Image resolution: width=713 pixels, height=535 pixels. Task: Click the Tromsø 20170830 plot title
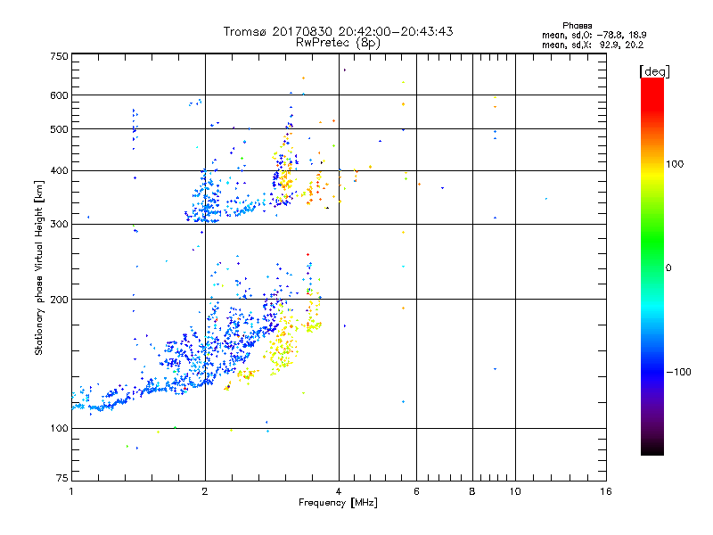[x=339, y=31]
